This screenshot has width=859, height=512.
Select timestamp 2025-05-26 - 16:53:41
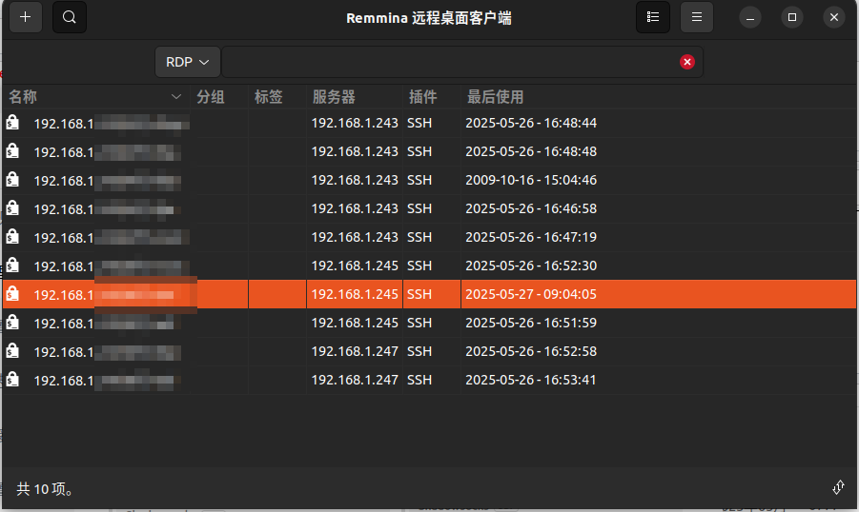pos(531,380)
